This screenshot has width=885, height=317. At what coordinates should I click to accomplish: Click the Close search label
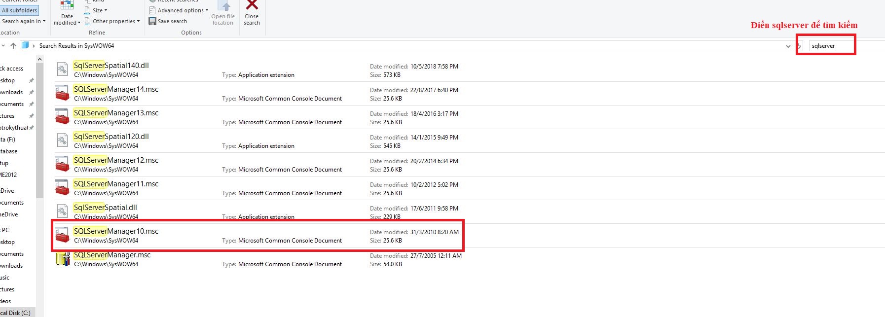click(252, 20)
